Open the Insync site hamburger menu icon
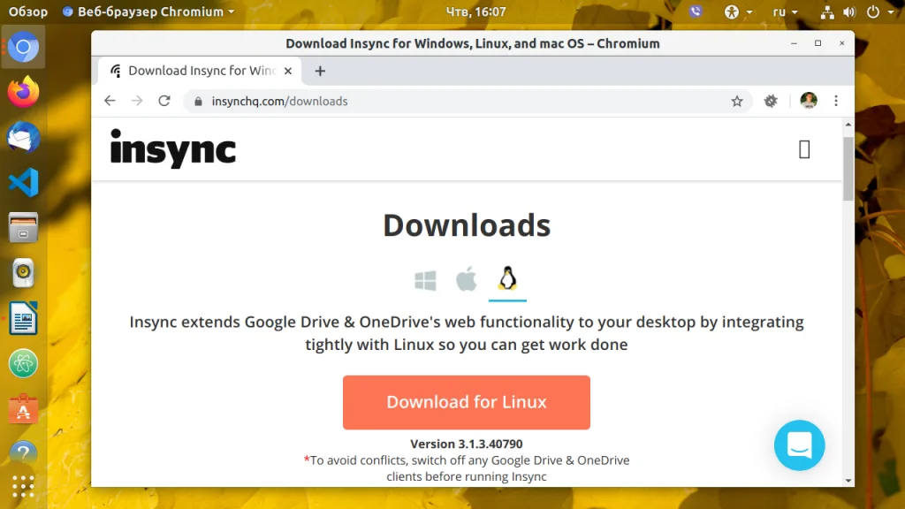Viewport: 905px width, 509px height. [x=804, y=149]
